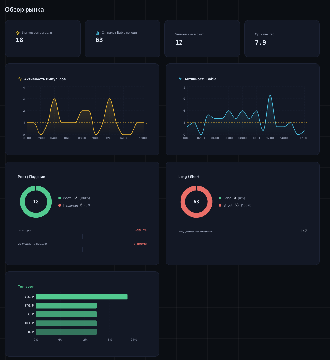Click the blue pulse icon of Активность Bablo
The height and width of the screenshot is (360, 330).
coord(180,79)
